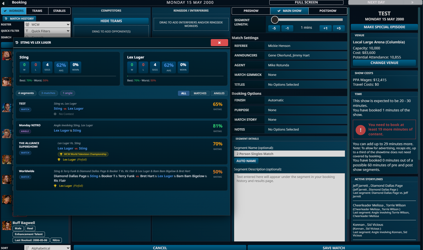Click the segment length slider handle
423x250 pixels.
[x=275, y=20]
